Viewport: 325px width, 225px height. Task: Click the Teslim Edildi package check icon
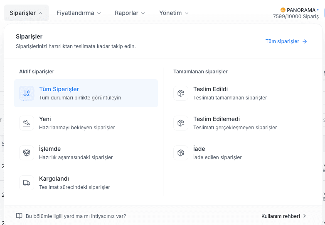click(x=181, y=93)
